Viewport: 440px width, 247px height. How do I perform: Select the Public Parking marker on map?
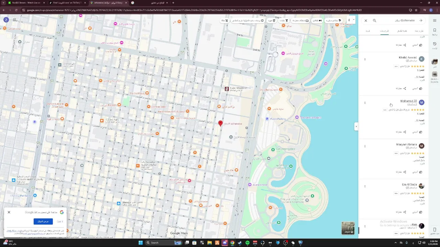coord(267,119)
